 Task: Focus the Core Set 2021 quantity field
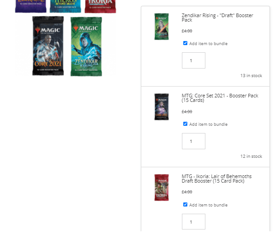pos(194,141)
